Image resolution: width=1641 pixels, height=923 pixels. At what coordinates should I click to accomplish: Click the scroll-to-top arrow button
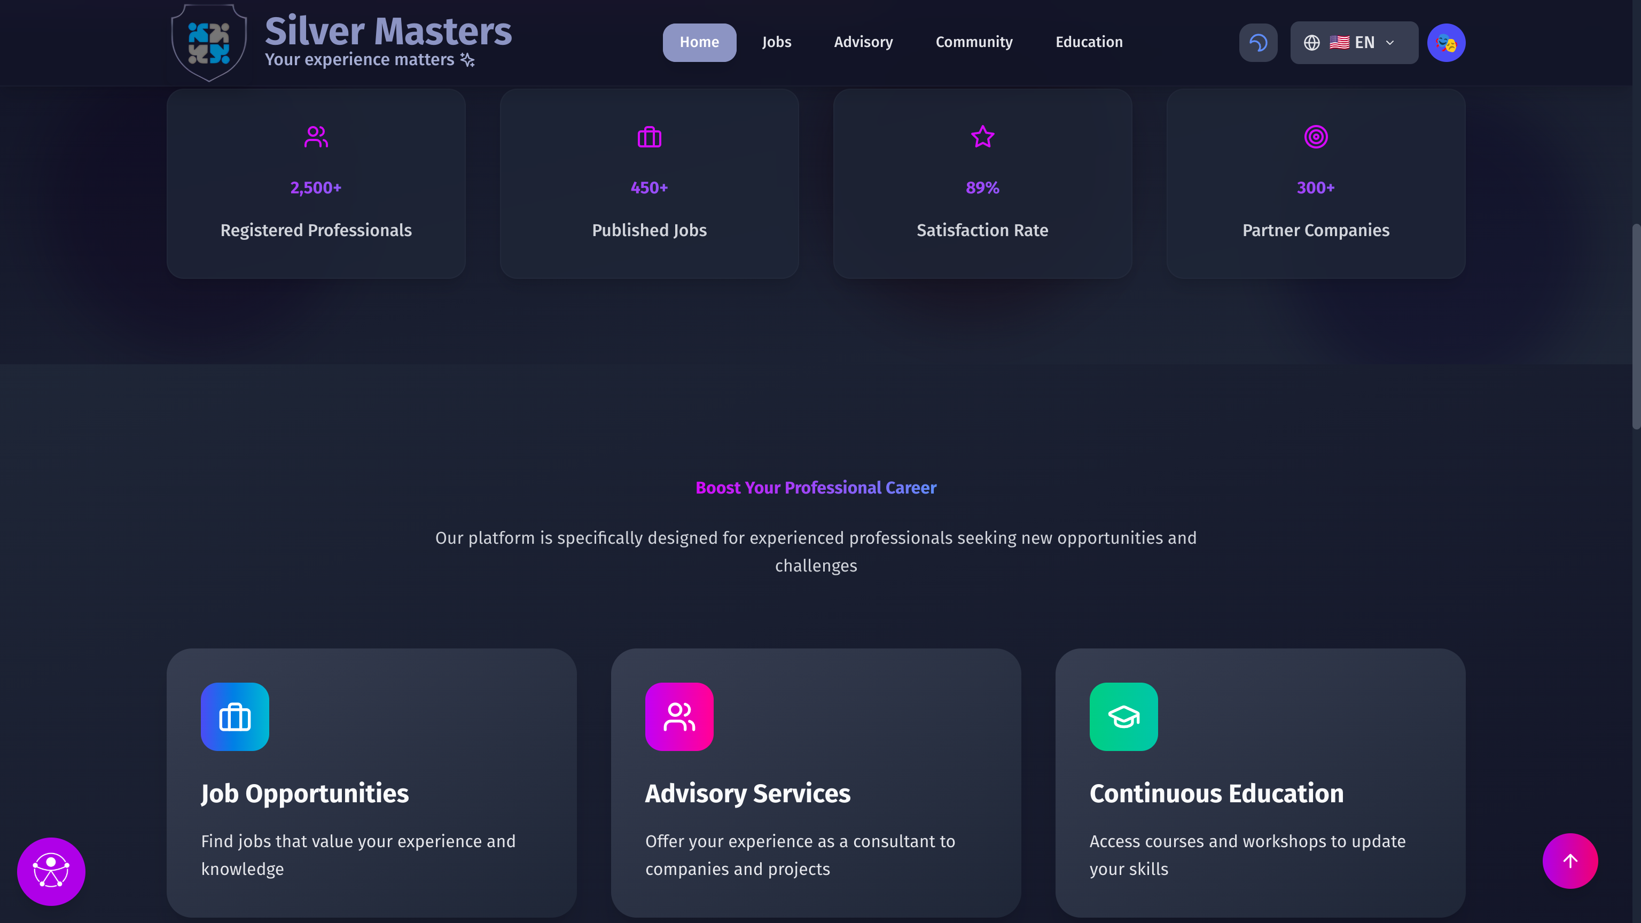[1569, 861]
